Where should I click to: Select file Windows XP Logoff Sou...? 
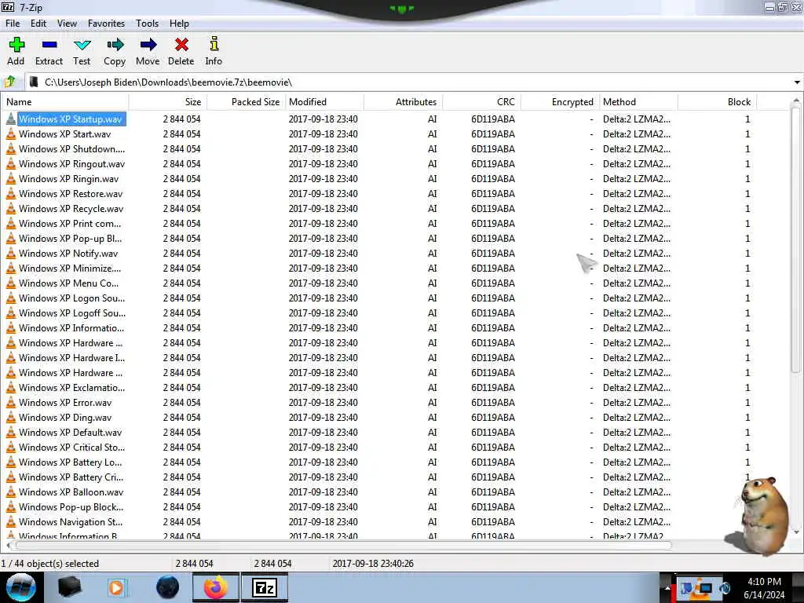coord(72,312)
